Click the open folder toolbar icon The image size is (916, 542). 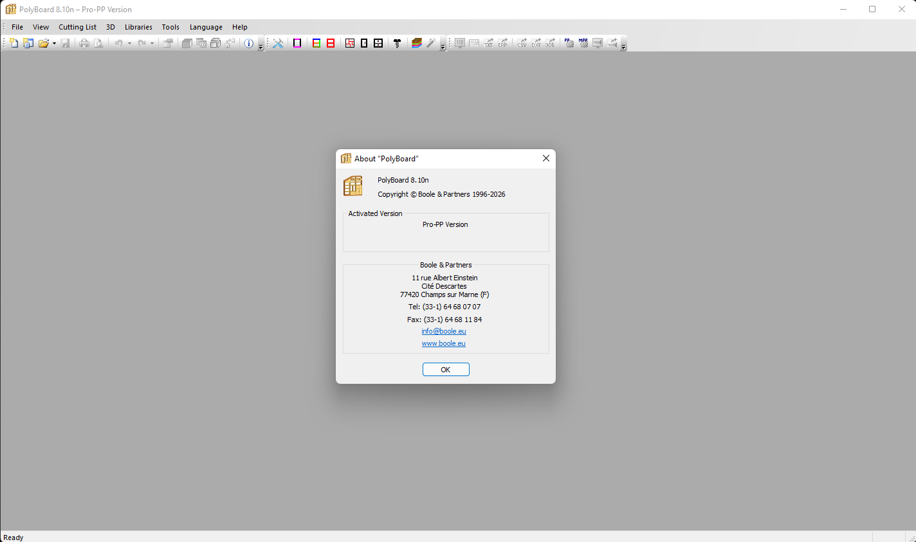click(x=43, y=43)
